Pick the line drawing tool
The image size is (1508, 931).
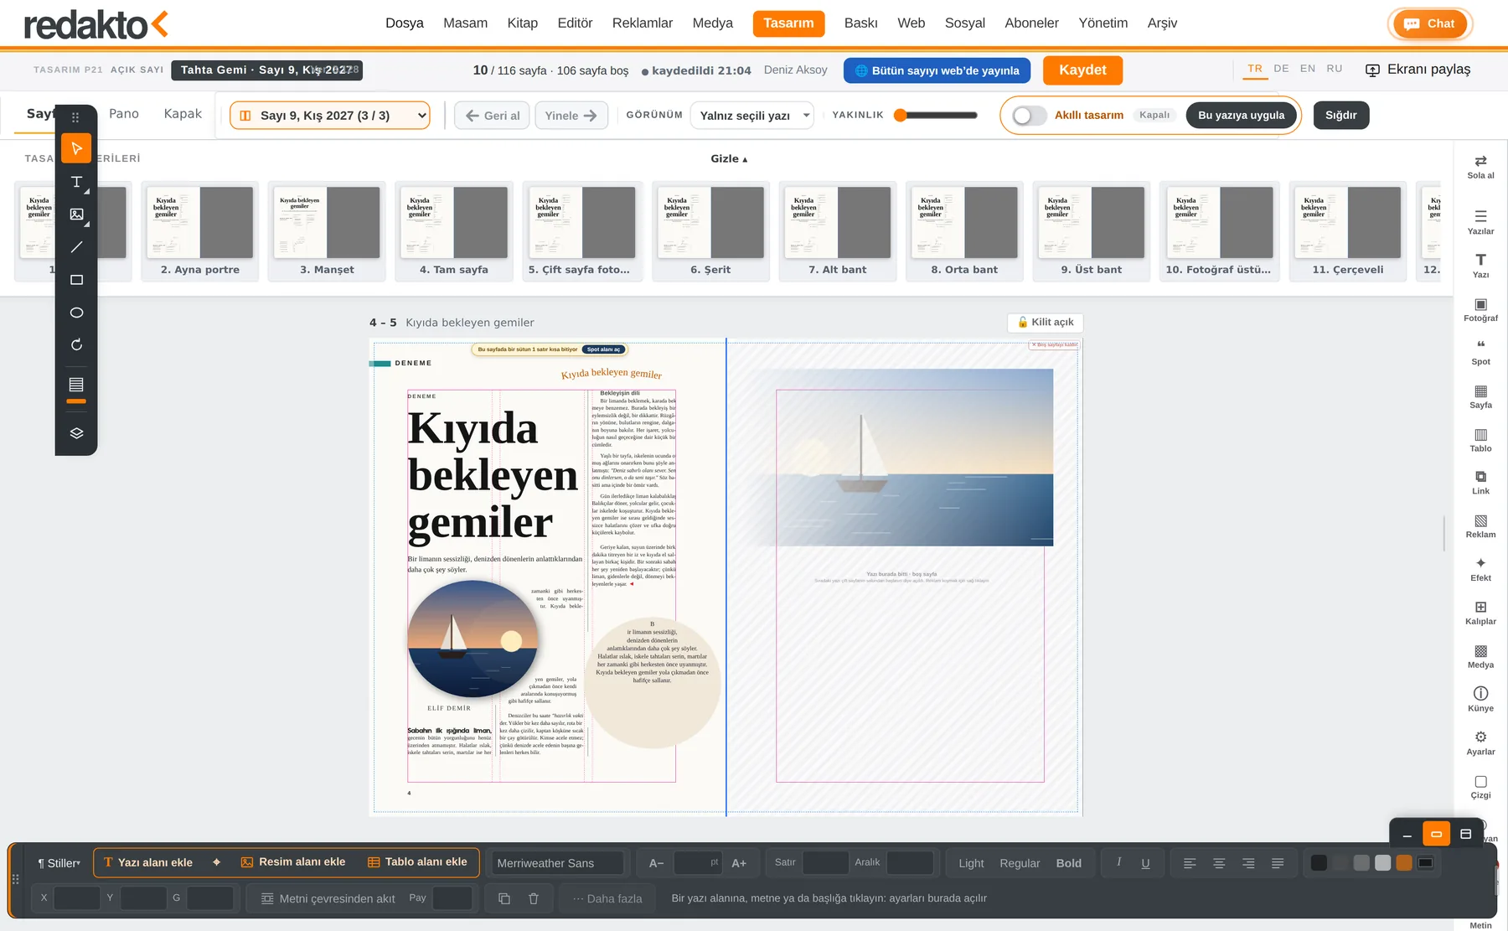(76, 247)
